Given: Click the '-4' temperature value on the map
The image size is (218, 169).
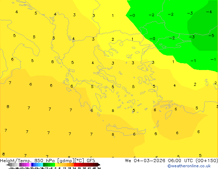Looking at the screenshot, I should pyautogui.click(x=209, y=12).
